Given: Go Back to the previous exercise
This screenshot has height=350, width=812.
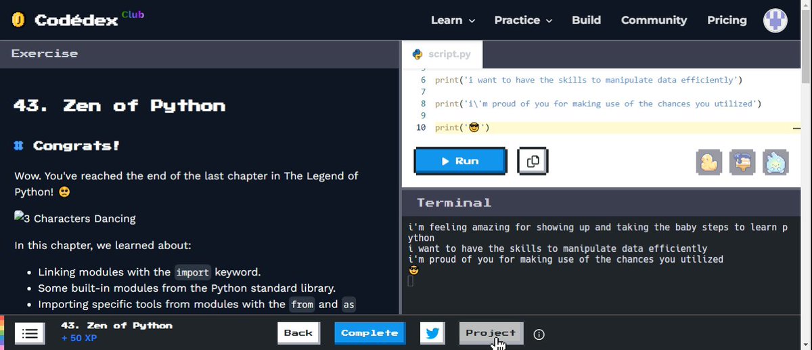Looking at the screenshot, I should pos(298,333).
